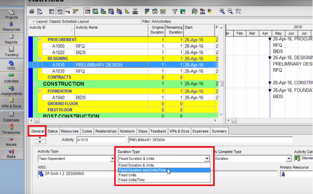Open the % Complete Type dropdown arrow

289,158
